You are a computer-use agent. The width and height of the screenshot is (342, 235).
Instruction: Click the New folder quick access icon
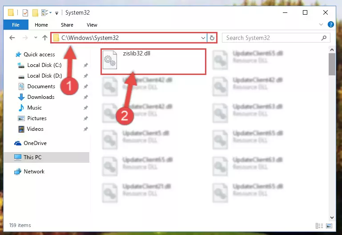[x=35, y=13]
